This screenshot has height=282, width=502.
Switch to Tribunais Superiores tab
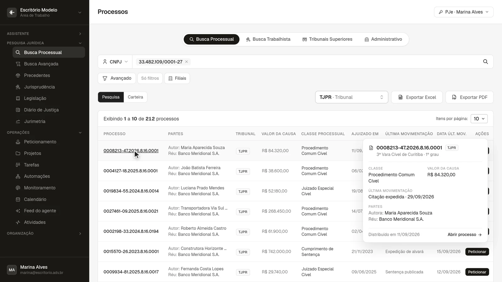(x=327, y=39)
